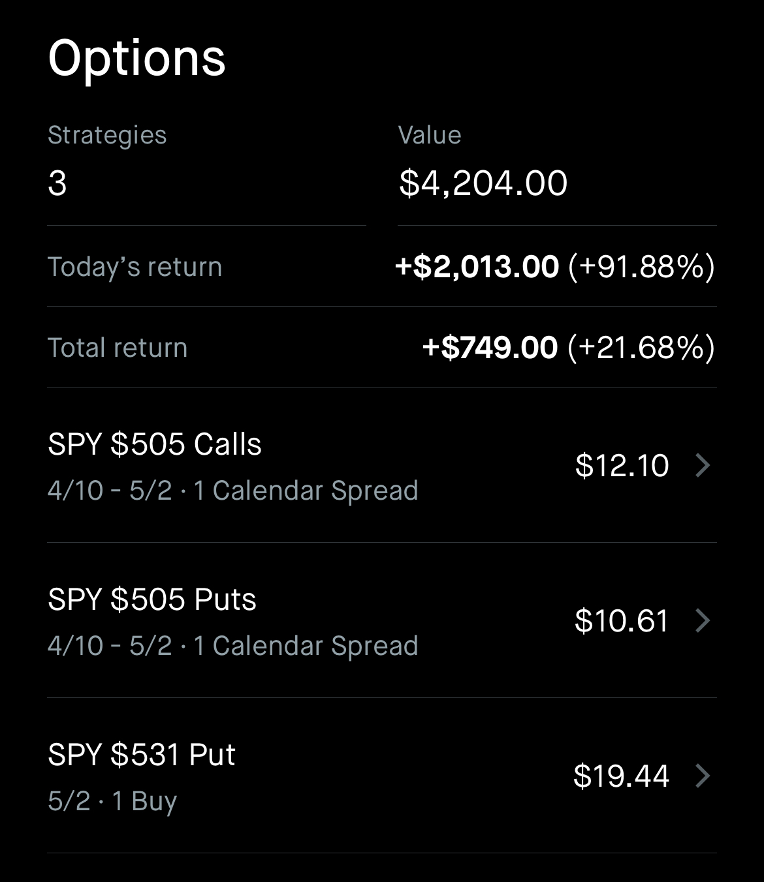Tap total return +$749.00 amount

coord(490,348)
